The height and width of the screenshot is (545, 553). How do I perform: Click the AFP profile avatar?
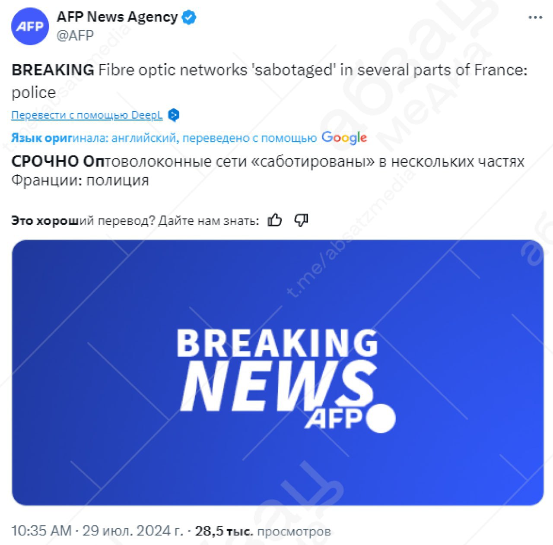[30, 26]
